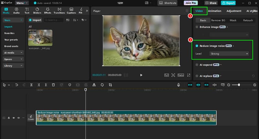Toggle track lock icon

click(x=9, y=118)
